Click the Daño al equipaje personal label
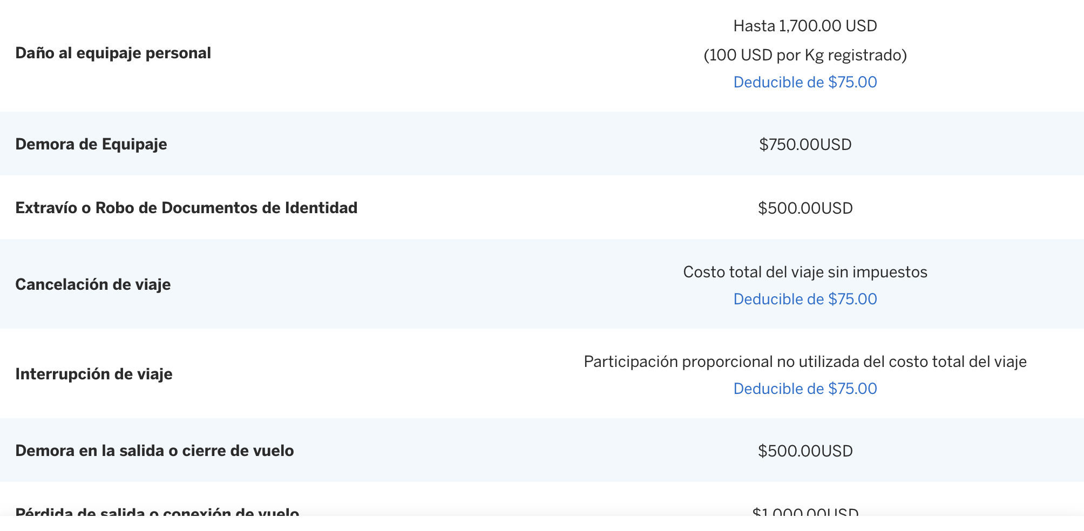 [113, 53]
